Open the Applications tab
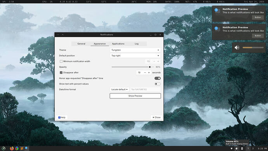The height and width of the screenshot is (151, 268). tap(118, 44)
